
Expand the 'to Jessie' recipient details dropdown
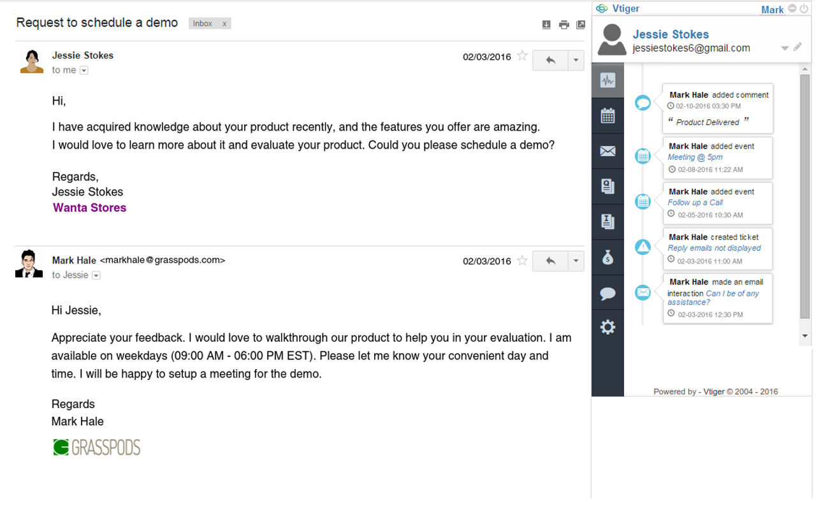coord(96,275)
